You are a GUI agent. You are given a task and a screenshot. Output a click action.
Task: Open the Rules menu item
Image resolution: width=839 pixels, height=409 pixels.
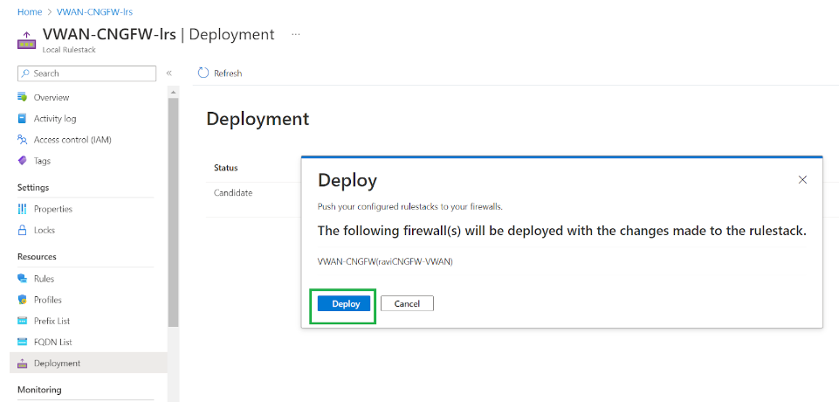click(44, 279)
